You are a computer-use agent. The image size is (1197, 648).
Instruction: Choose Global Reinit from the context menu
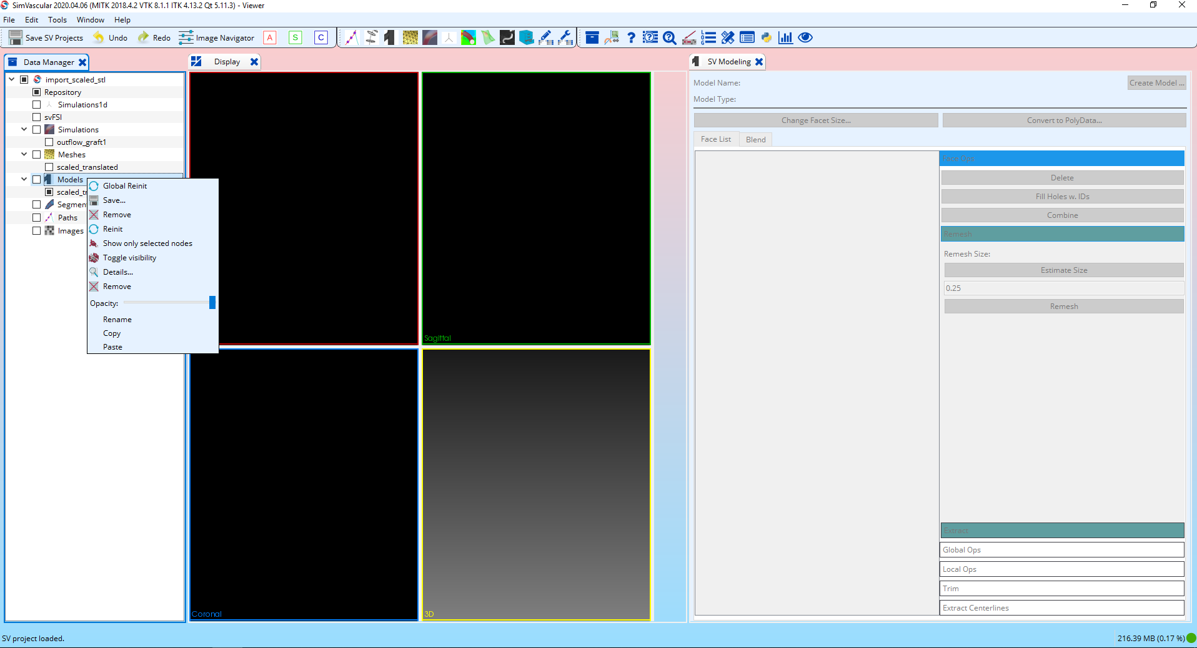coord(125,185)
